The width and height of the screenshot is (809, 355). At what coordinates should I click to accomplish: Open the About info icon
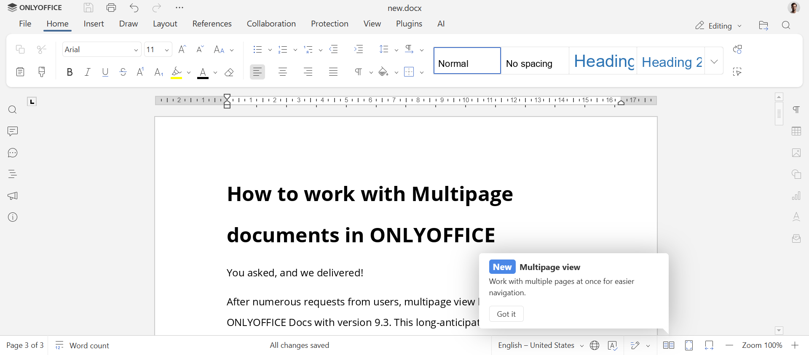click(x=13, y=217)
